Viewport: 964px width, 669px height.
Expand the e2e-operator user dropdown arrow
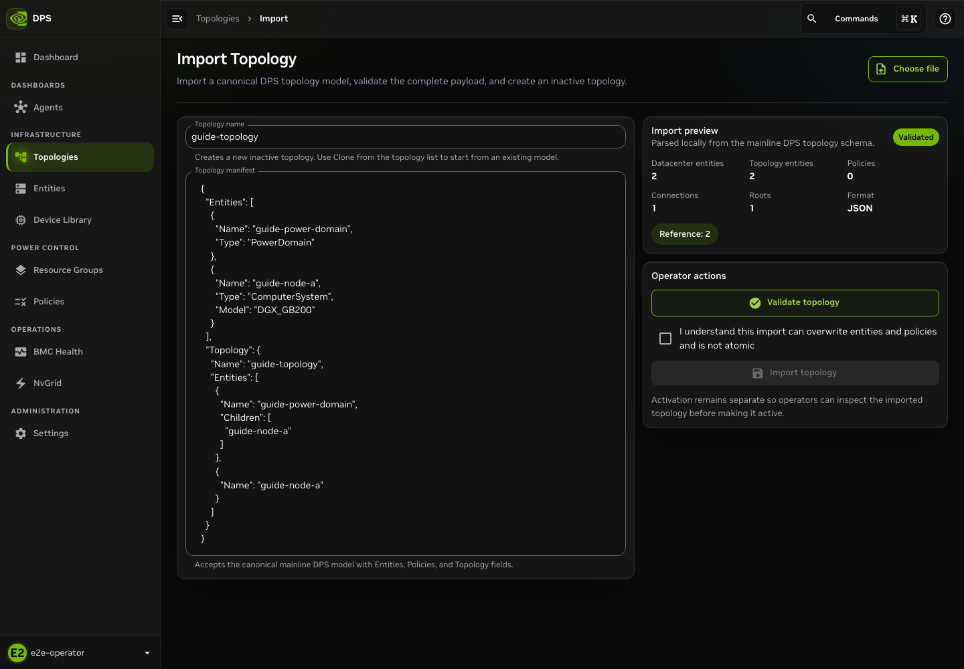147,653
